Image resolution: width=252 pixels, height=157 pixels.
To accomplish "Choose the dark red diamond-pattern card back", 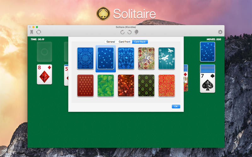I will coord(85,86).
